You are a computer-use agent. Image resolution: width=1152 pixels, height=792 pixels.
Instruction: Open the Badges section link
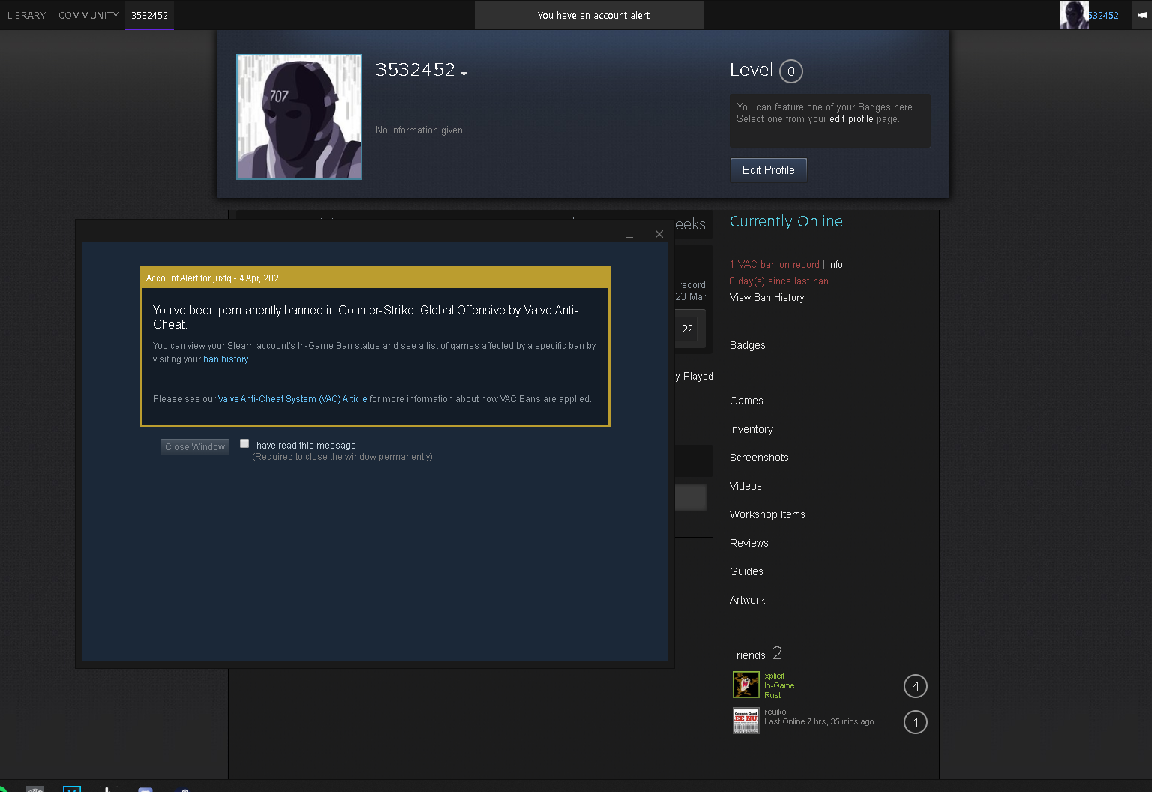(x=748, y=345)
